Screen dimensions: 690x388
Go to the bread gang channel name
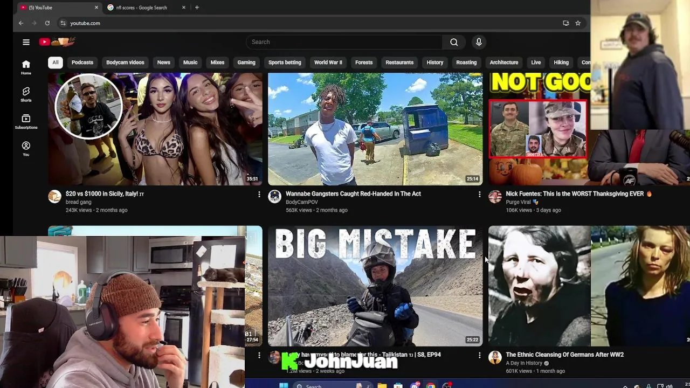coord(78,202)
